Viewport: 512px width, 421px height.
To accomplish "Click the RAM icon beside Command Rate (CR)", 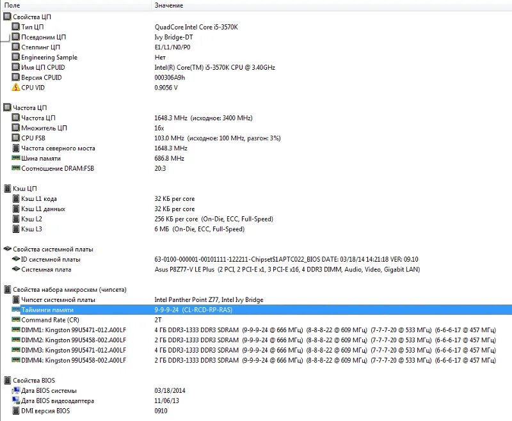I will pyautogui.click(x=15, y=319).
